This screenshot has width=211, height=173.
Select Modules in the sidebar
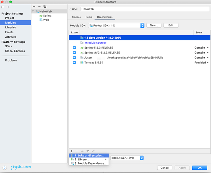pos(15,23)
